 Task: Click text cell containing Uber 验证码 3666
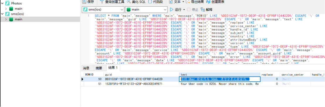tap(220, 79)
